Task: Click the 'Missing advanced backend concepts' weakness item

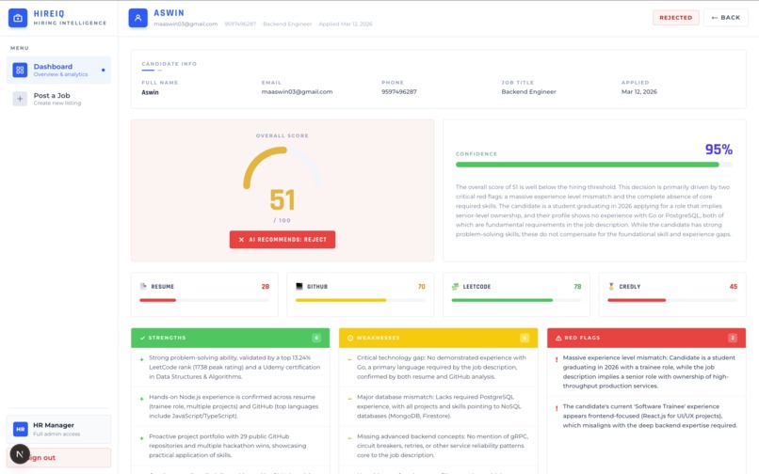Action: [x=438, y=446]
